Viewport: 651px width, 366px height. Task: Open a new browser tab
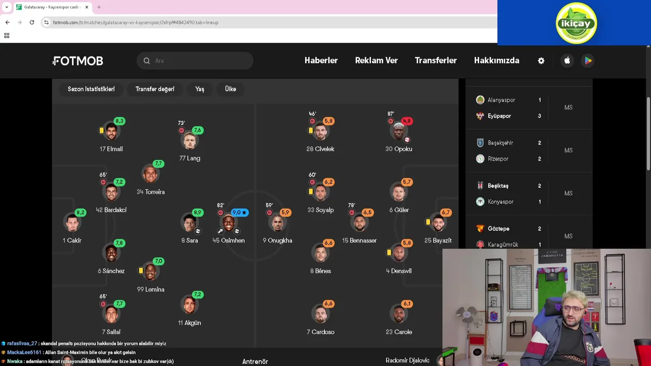point(99,7)
